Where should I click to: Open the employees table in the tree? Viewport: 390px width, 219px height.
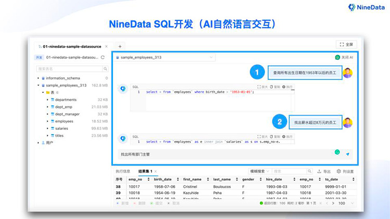point(64,121)
